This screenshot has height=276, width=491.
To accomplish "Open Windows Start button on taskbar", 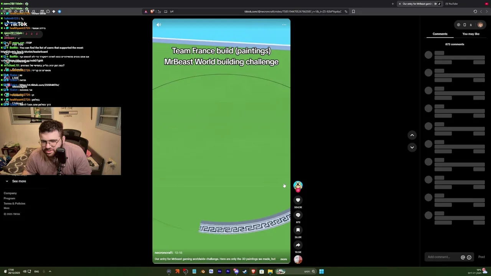I will coord(321,271).
